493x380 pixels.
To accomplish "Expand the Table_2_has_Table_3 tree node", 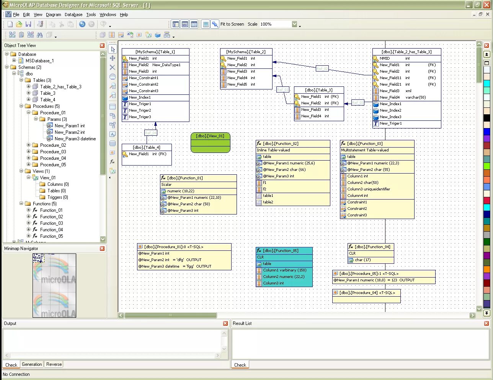I will 28,87.
